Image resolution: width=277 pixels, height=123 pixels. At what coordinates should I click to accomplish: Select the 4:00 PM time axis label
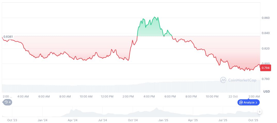(x=149, y=96)
